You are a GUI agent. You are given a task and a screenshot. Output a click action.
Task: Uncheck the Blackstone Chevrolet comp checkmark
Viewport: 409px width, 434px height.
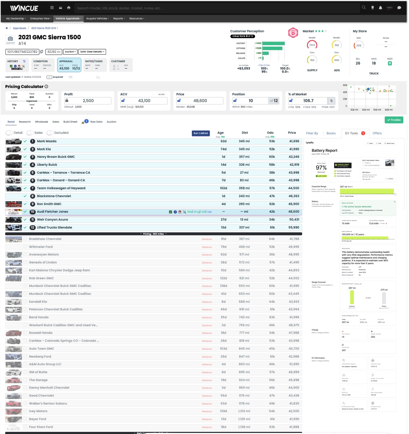tap(25, 196)
